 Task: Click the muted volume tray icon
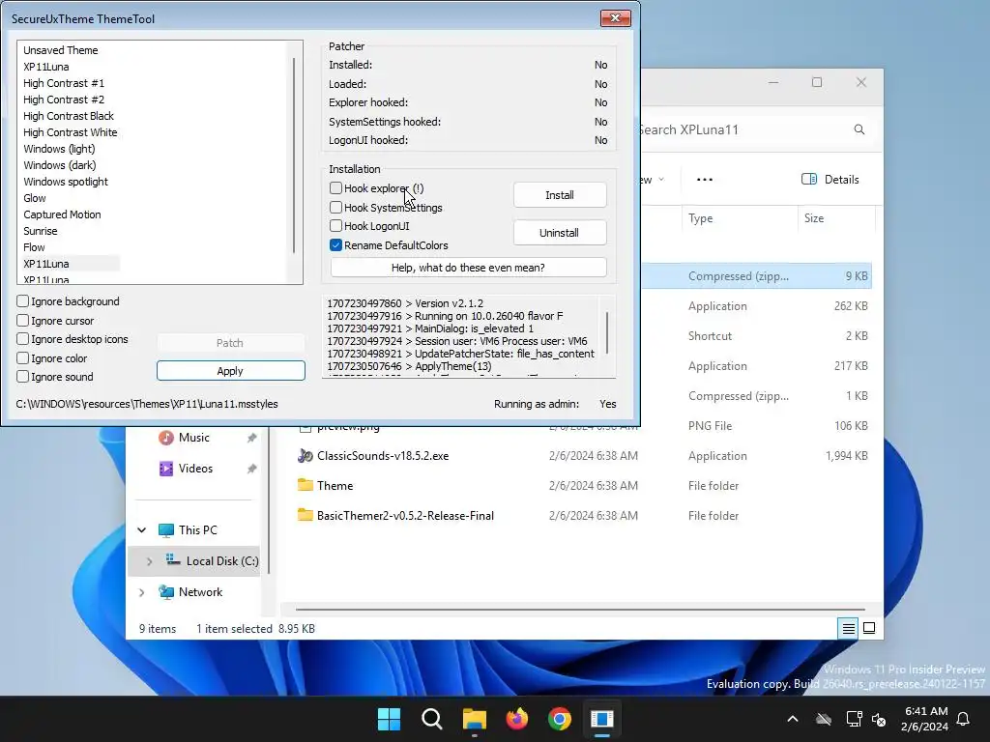879,719
